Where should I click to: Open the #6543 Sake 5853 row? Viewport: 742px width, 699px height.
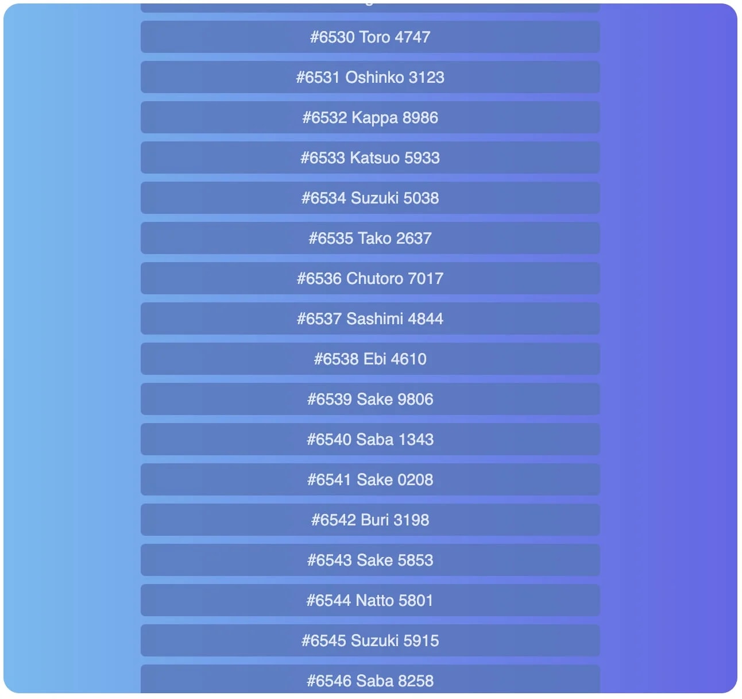pyautogui.click(x=370, y=560)
